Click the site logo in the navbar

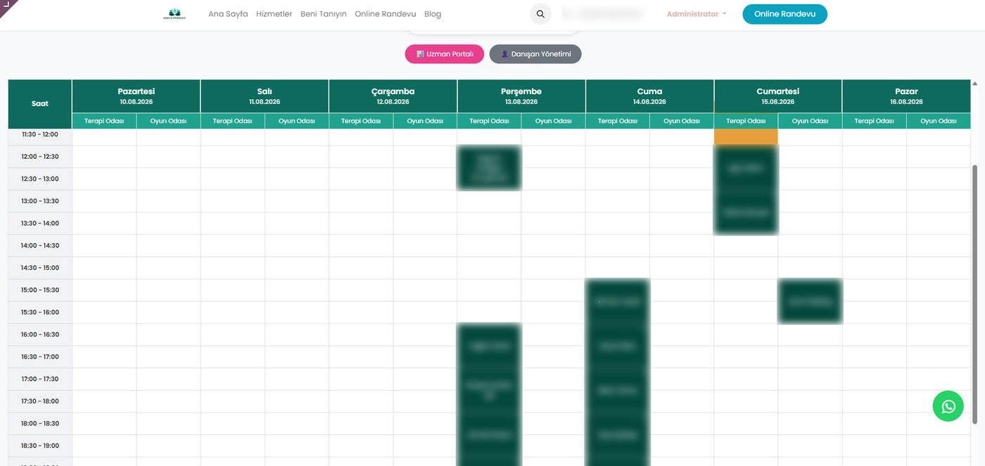[x=174, y=14]
